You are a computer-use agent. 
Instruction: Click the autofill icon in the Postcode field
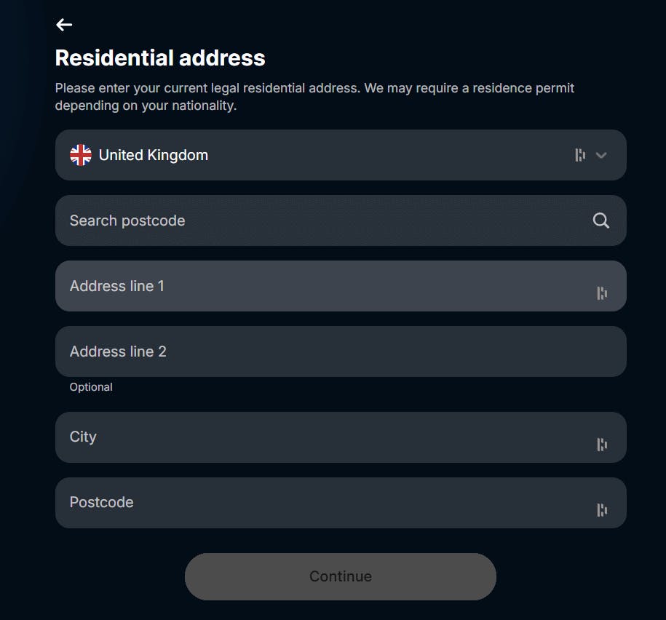[601, 509]
